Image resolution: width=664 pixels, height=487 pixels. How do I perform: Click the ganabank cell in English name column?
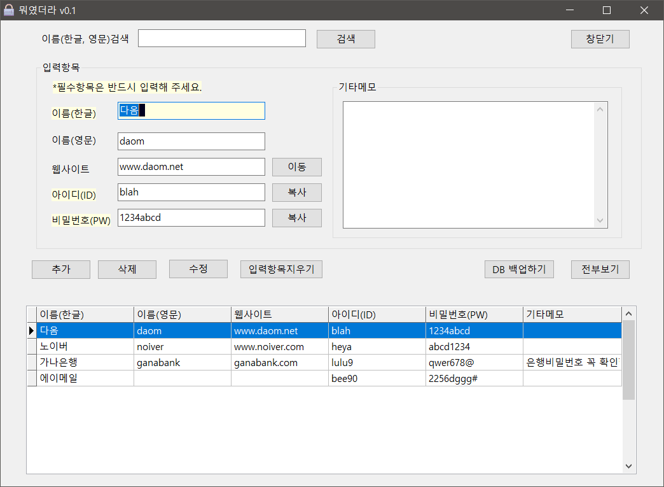183,363
